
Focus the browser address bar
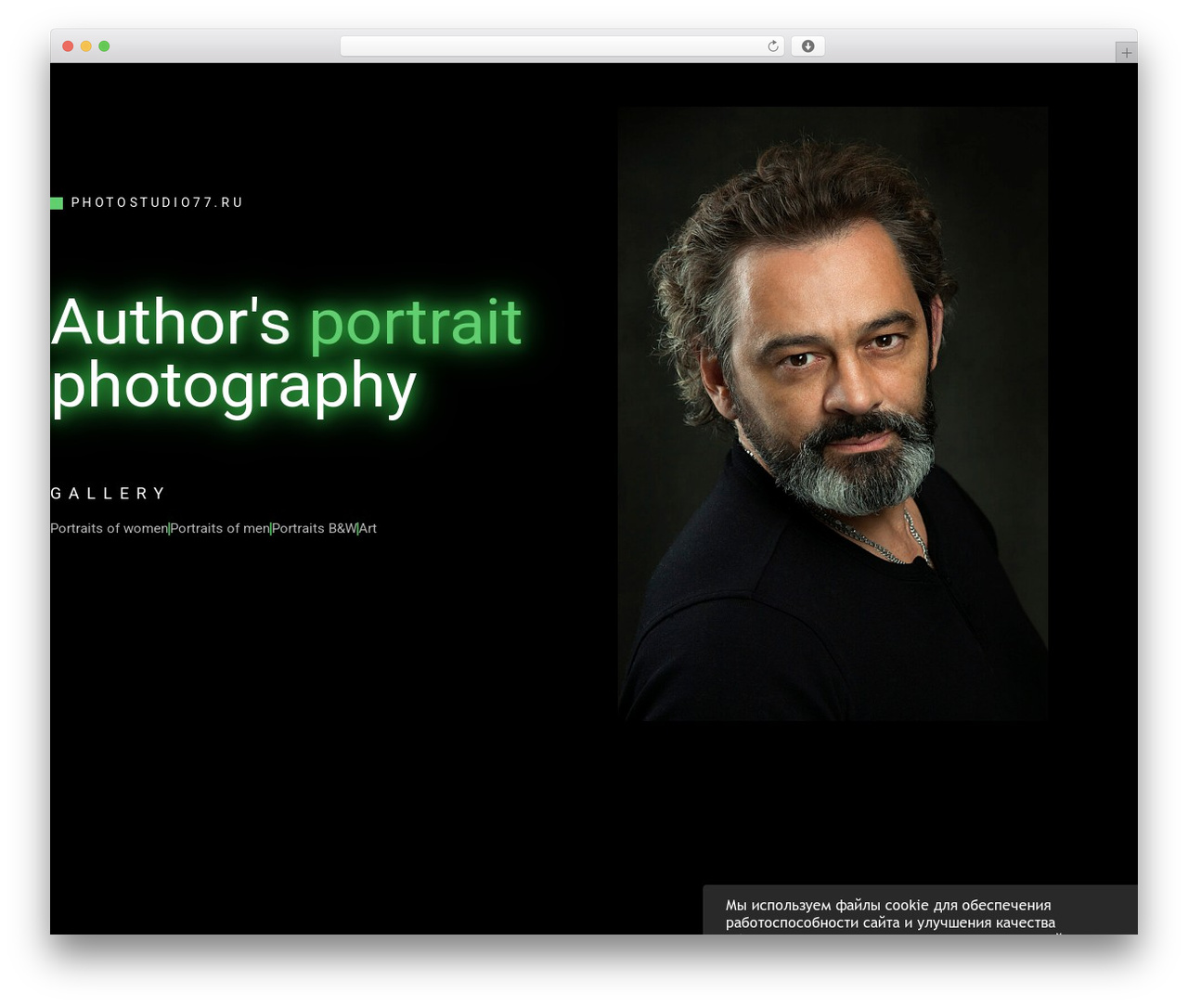coord(562,46)
